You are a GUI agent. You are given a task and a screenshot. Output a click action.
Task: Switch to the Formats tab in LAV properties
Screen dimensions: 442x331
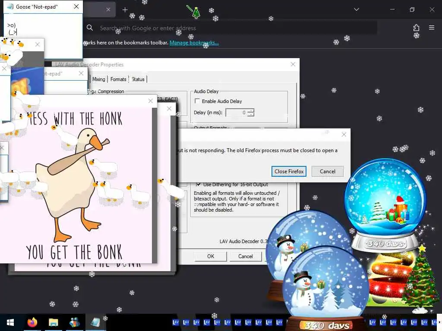point(118,79)
